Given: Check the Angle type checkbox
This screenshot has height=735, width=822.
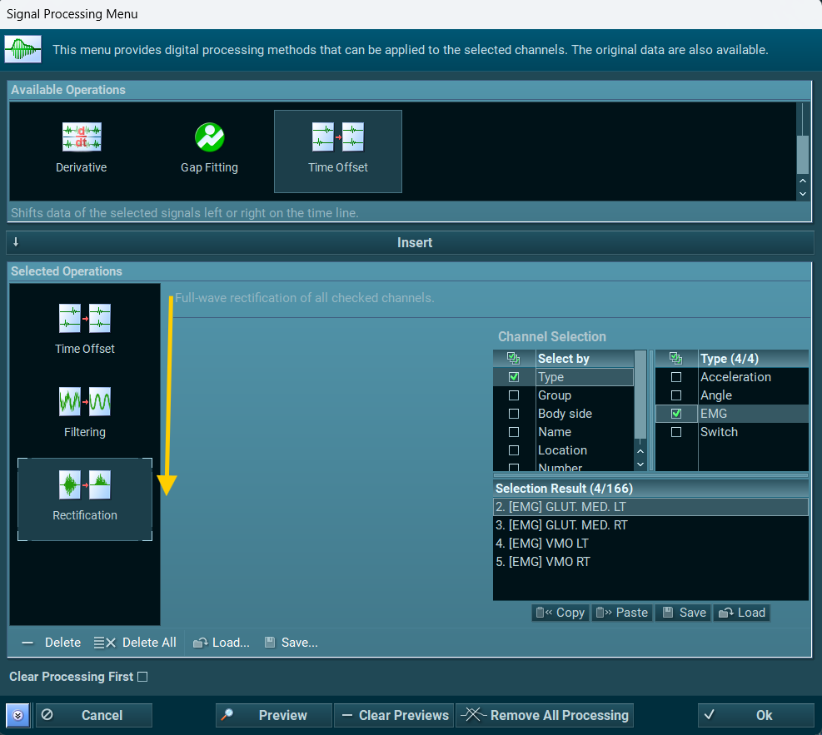Looking at the screenshot, I should pos(676,395).
